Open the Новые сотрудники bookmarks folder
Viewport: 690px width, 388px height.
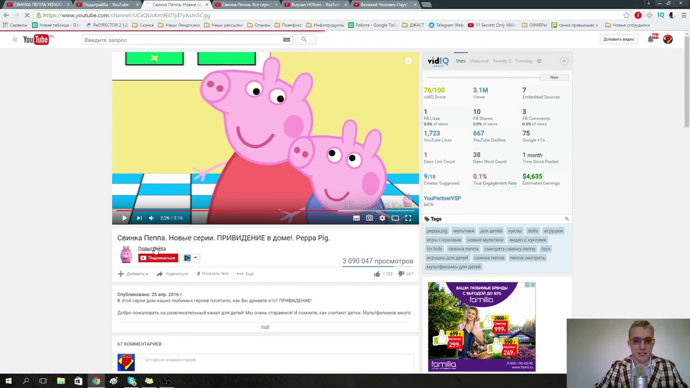click(627, 25)
